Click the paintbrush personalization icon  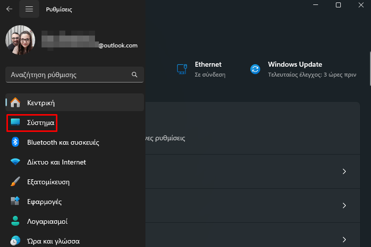[15, 181]
